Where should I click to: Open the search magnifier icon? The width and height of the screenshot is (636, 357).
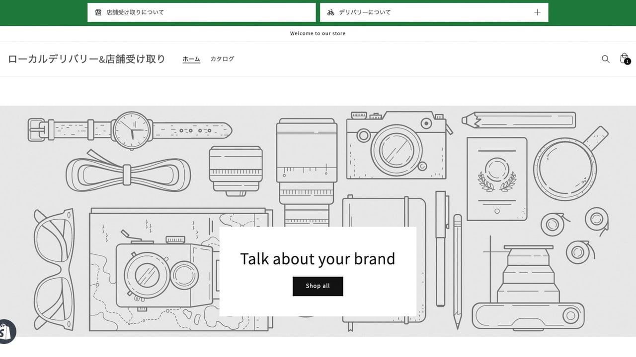pos(605,59)
